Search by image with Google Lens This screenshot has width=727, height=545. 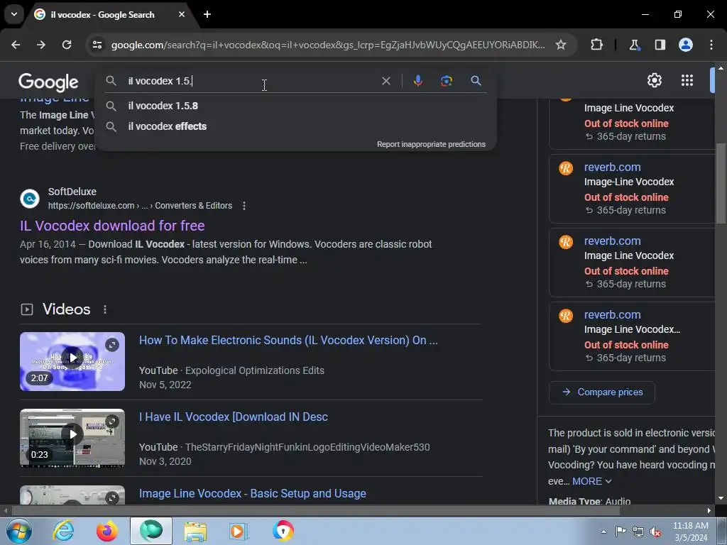446,81
